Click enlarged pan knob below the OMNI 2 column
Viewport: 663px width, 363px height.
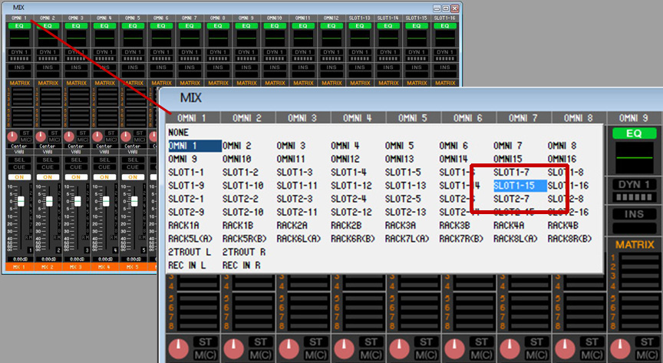234,349
